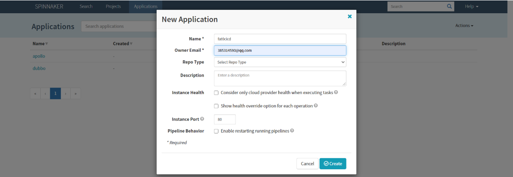
Task: Open the Search tab in navbar
Action: pyautogui.click(x=86, y=6)
